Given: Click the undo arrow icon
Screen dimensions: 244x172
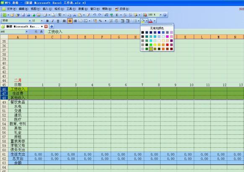Looking at the screenshot, I should [94, 15].
